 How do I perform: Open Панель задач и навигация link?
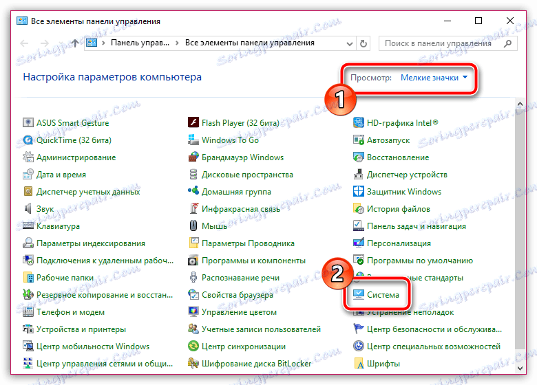pyautogui.click(x=416, y=226)
